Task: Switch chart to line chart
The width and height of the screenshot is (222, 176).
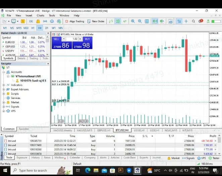Action: point(125,21)
